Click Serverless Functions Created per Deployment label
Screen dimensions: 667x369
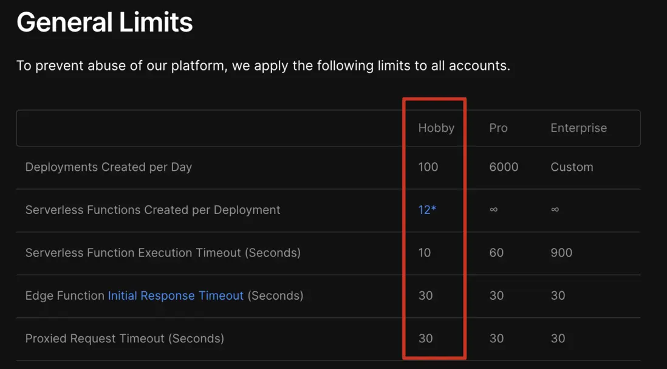pyautogui.click(x=152, y=210)
